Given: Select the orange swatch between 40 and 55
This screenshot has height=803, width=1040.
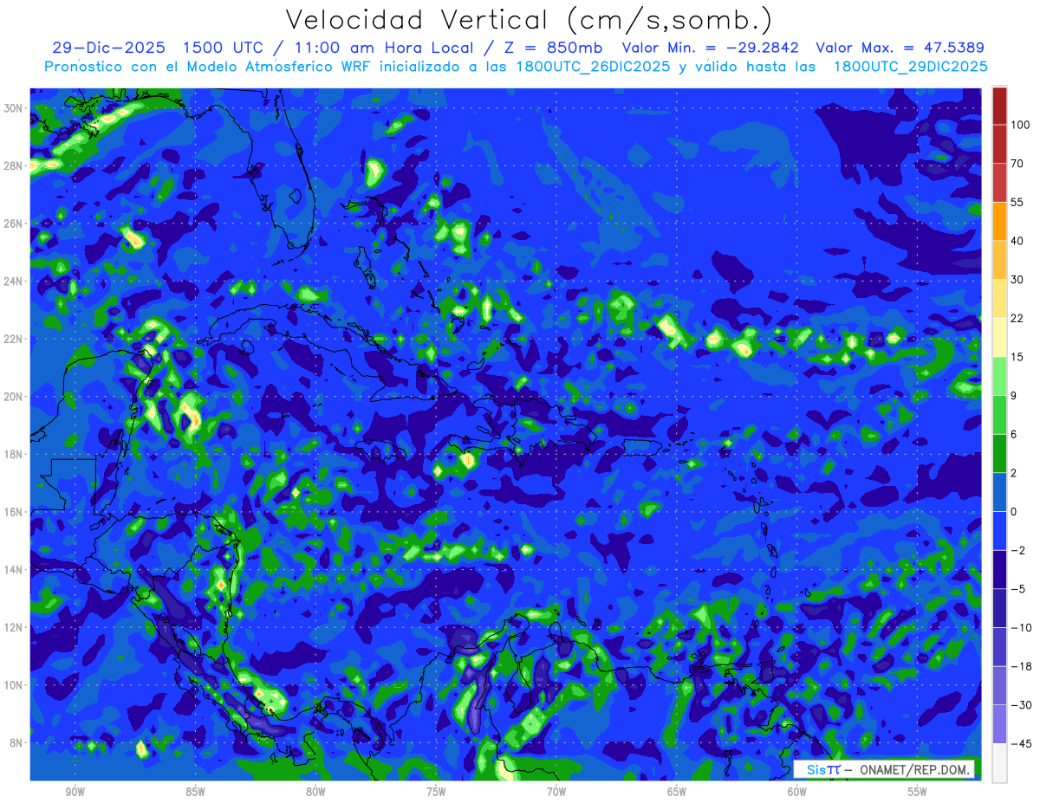Looking at the screenshot, I should [x=999, y=221].
